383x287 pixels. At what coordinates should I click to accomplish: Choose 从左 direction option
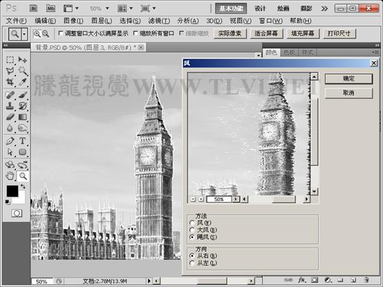pos(192,263)
